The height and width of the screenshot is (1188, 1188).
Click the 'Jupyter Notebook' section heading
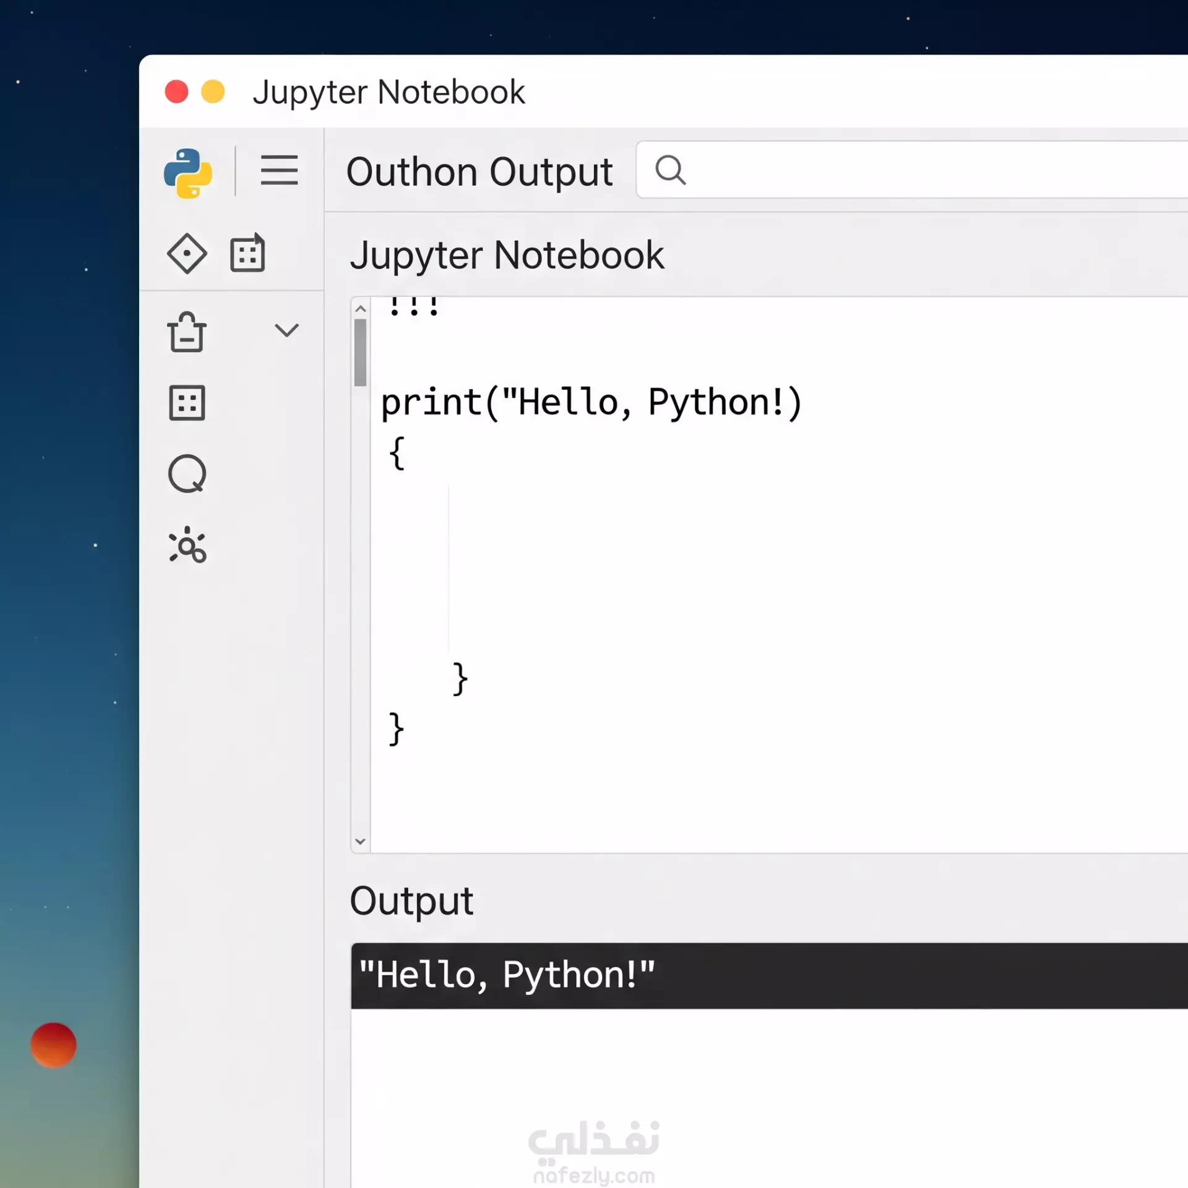coord(507,256)
